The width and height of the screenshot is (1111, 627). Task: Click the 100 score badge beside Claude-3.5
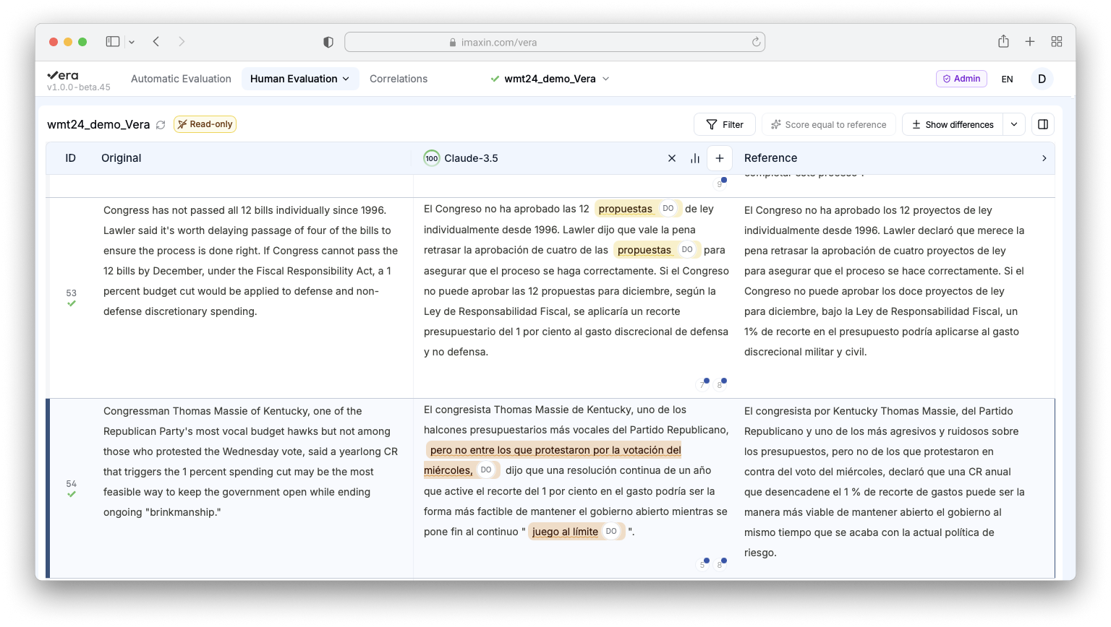[x=432, y=158]
